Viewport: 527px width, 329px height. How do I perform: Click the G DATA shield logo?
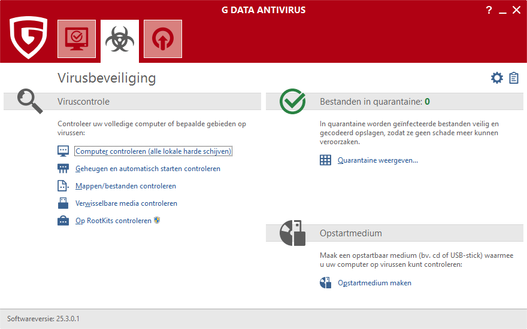click(28, 37)
